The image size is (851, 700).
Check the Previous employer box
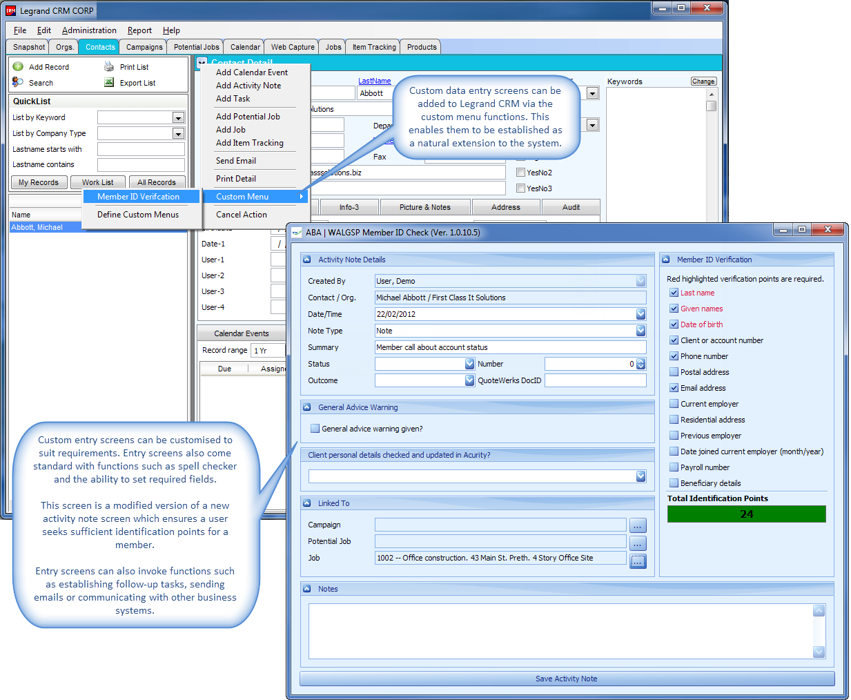click(x=674, y=436)
